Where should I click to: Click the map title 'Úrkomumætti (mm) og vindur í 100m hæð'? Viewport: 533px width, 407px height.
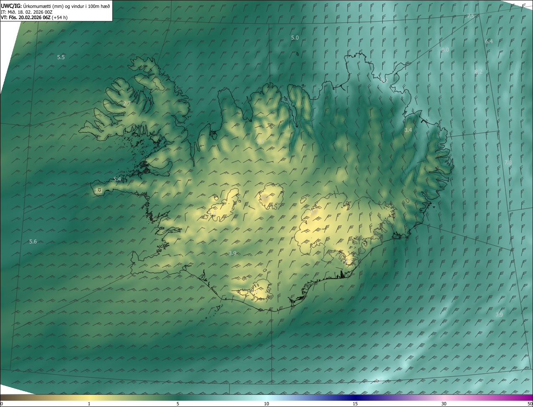pyautogui.click(x=66, y=6)
